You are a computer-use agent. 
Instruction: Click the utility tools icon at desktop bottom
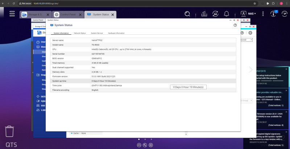[x=145, y=145]
